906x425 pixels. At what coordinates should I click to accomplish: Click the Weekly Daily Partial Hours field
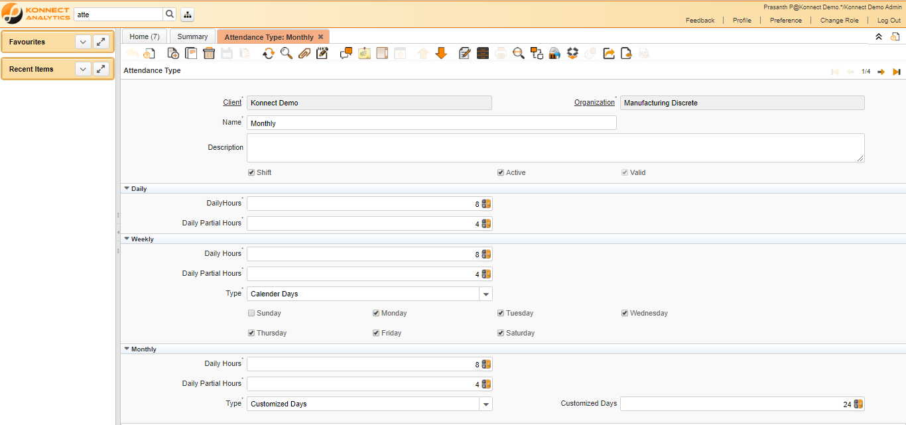(363, 274)
